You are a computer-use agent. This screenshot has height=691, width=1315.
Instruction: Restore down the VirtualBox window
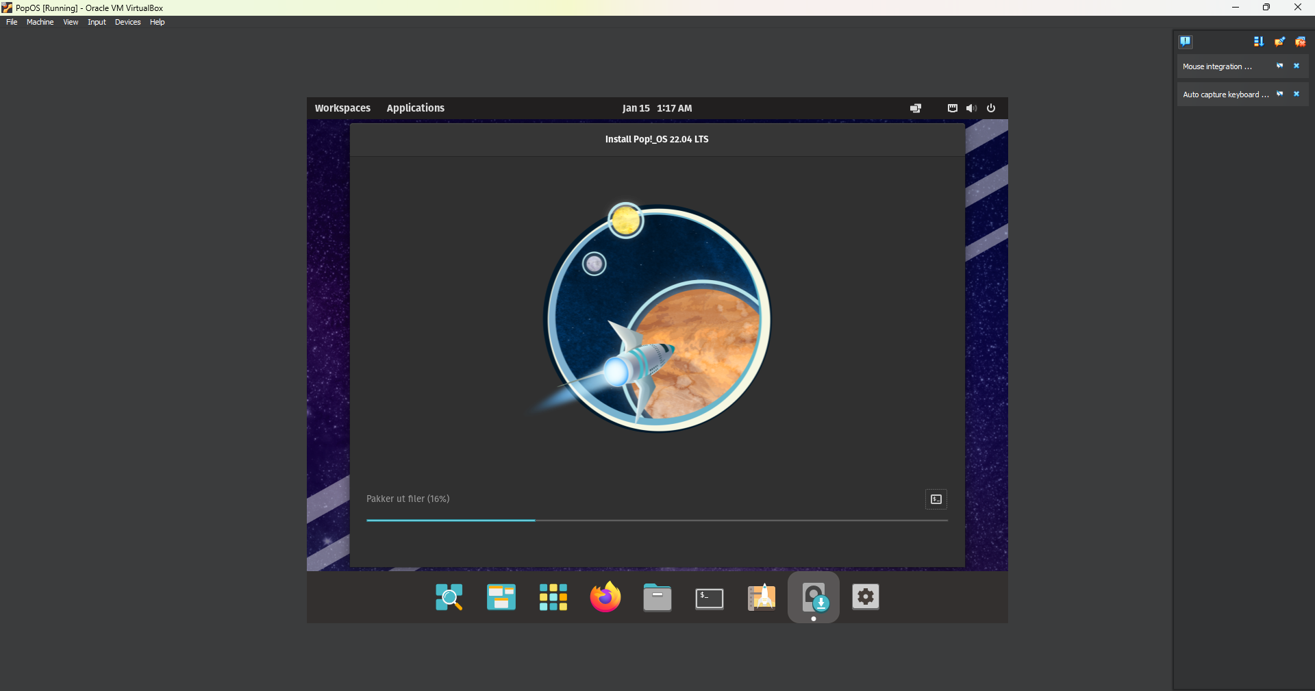[1266, 8]
